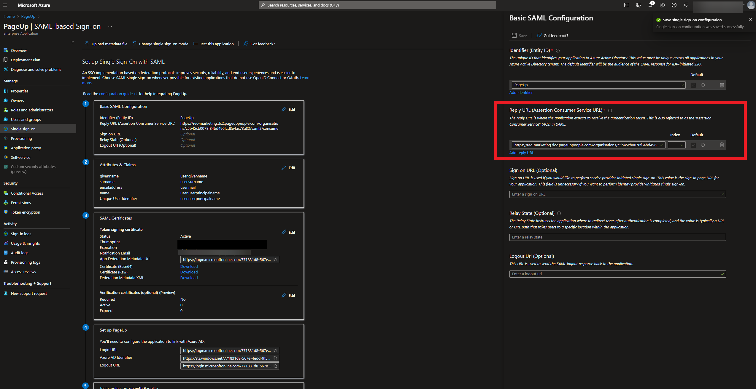The width and height of the screenshot is (756, 389).
Task: Open the portal hamburger menu
Action: pyautogui.click(x=5, y=5)
